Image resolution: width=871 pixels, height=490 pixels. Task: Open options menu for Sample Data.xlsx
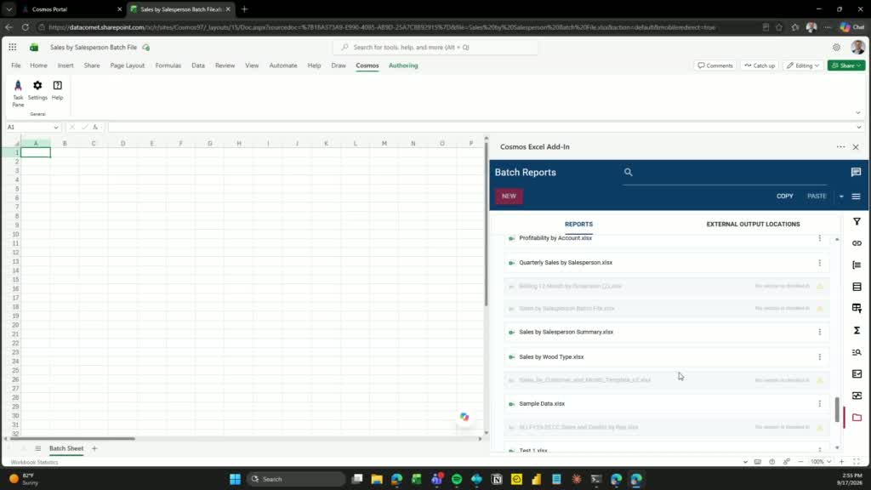[819, 404]
